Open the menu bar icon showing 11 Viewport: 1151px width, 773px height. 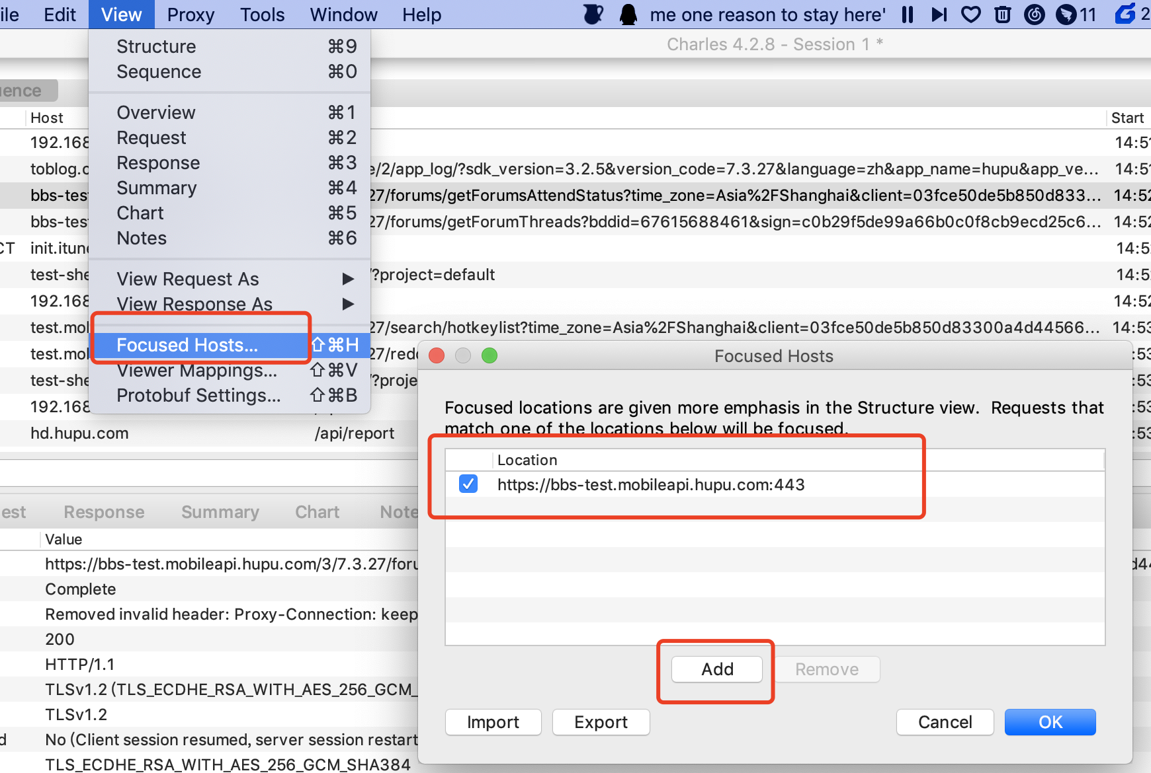point(1076,15)
